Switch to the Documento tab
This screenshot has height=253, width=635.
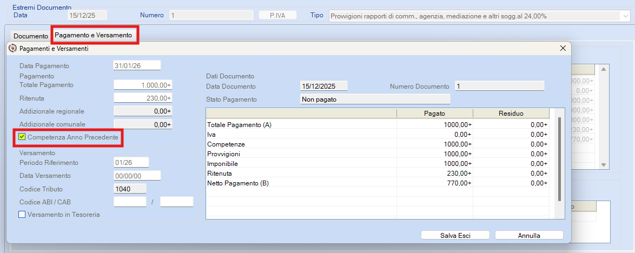click(x=31, y=36)
